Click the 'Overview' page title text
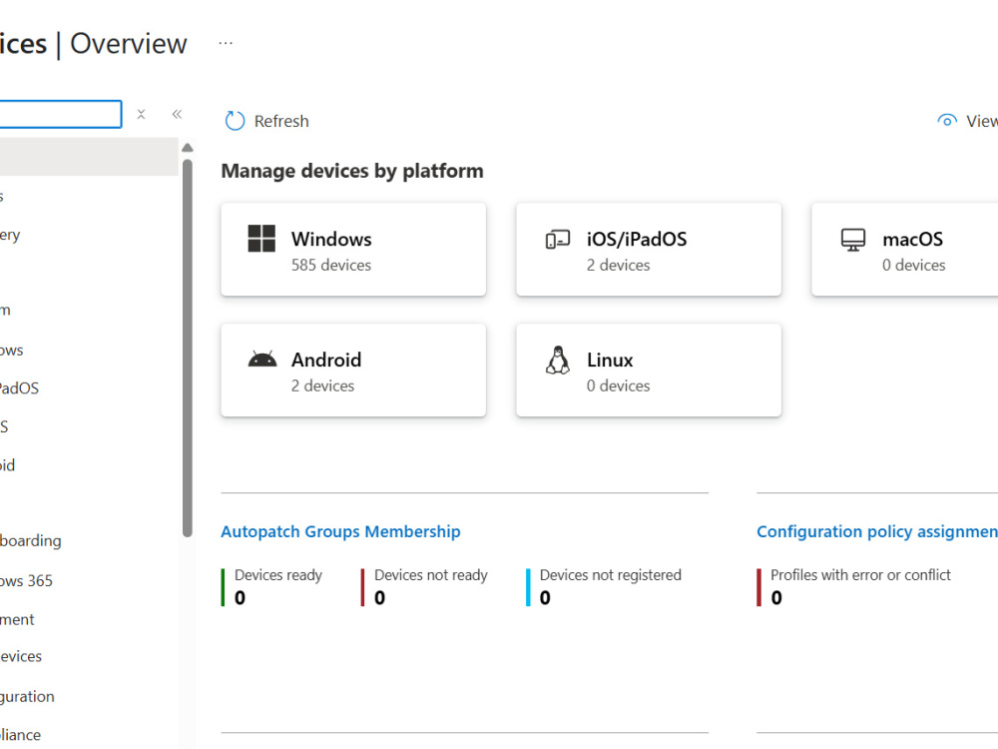The image size is (998, 749). click(129, 44)
